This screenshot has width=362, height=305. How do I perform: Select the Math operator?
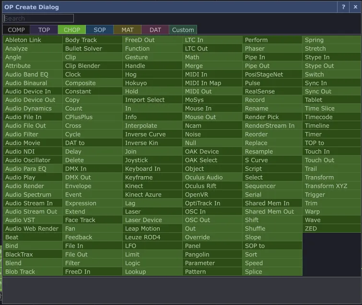(x=212, y=57)
